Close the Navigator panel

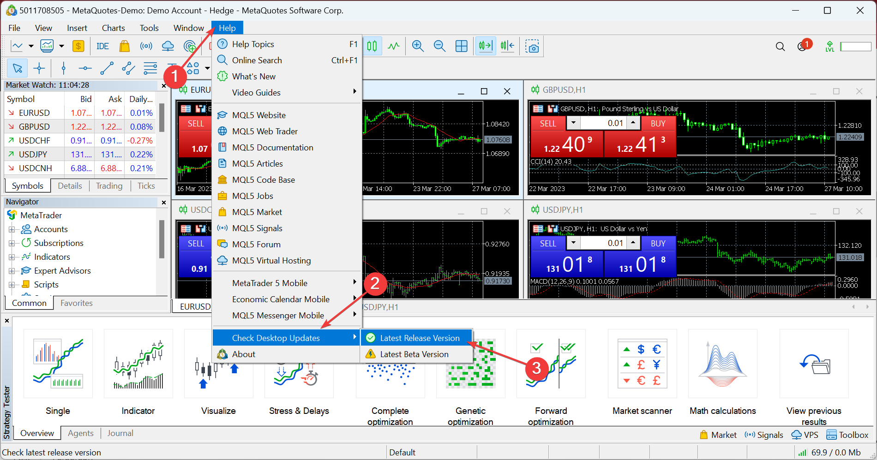(164, 202)
